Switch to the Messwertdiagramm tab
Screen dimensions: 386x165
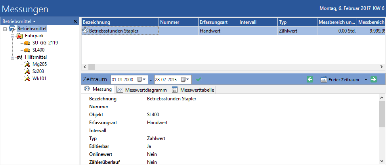(x=142, y=90)
